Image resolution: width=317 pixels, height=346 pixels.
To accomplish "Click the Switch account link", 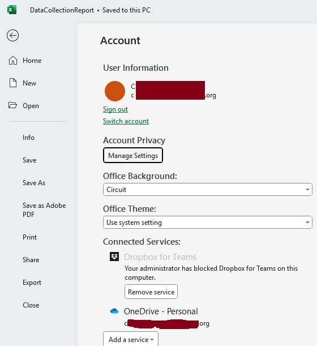I will coord(126,121).
